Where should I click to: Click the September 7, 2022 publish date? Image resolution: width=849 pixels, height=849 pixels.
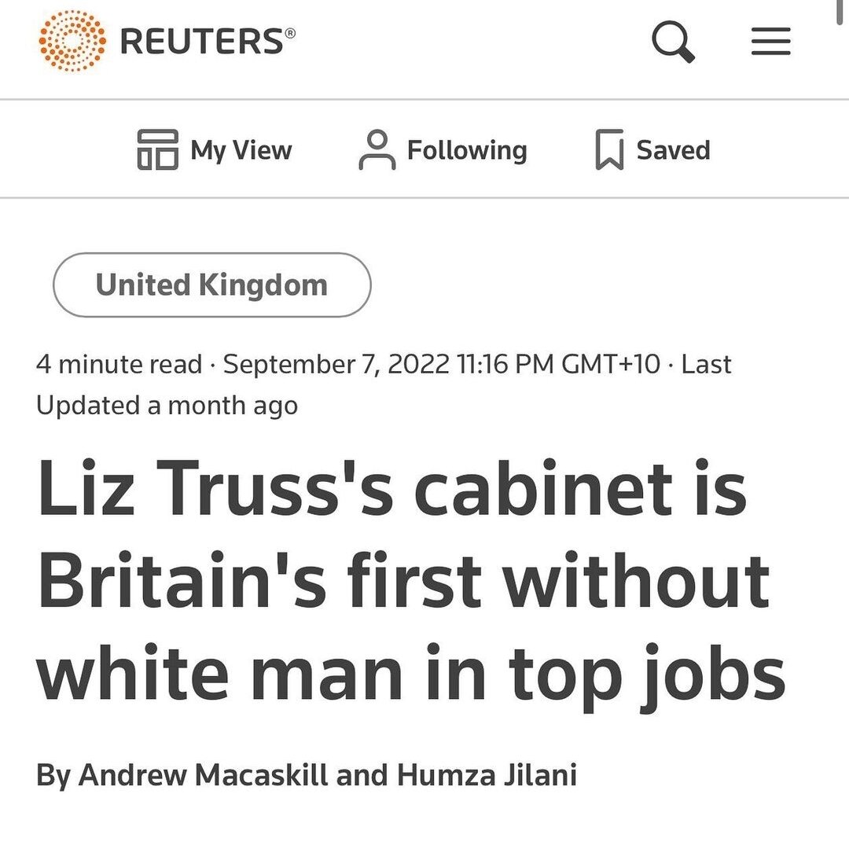tap(336, 365)
